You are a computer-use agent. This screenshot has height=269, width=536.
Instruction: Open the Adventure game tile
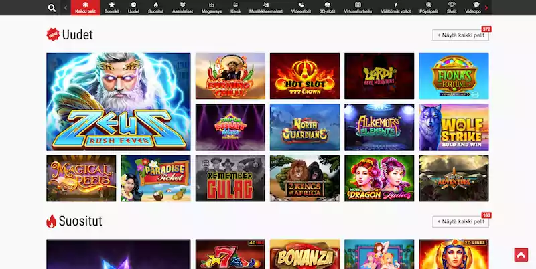(x=454, y=178)
